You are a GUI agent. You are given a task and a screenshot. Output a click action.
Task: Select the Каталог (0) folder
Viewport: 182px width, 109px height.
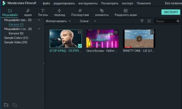tap(16, 33)
